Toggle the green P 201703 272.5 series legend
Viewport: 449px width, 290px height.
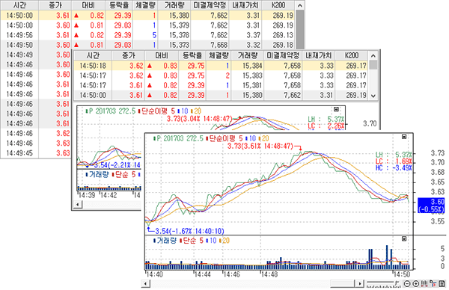pyautogui.click(x=178, y=139)
